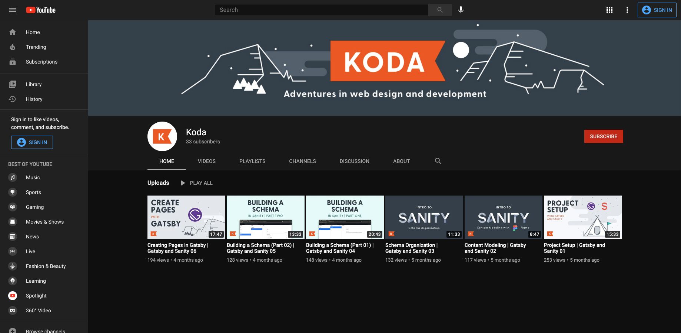Open Movies & Shows in sidebar
Image resolution: width=681 pixels, height=333 pixels.
tap(44, 222)
